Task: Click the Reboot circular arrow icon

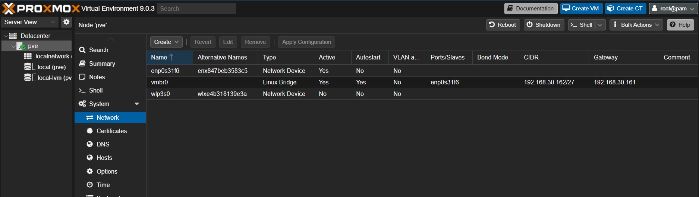Action: tap(492, 25)
